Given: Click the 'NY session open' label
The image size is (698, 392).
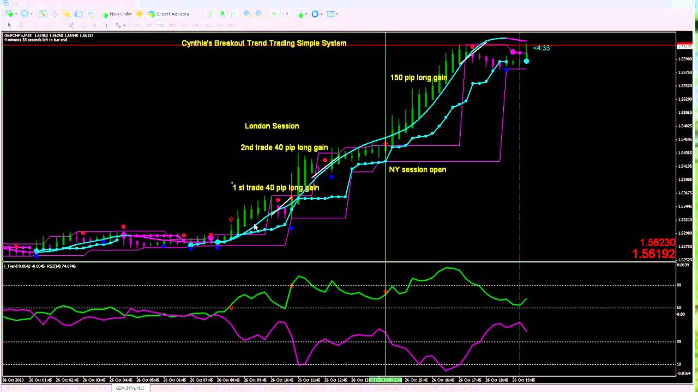Looking at the screenshot, I should point(418,169).
